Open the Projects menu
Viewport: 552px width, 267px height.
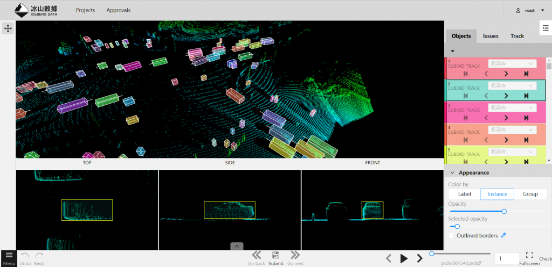pyautogui.click(x=85, y=10)
